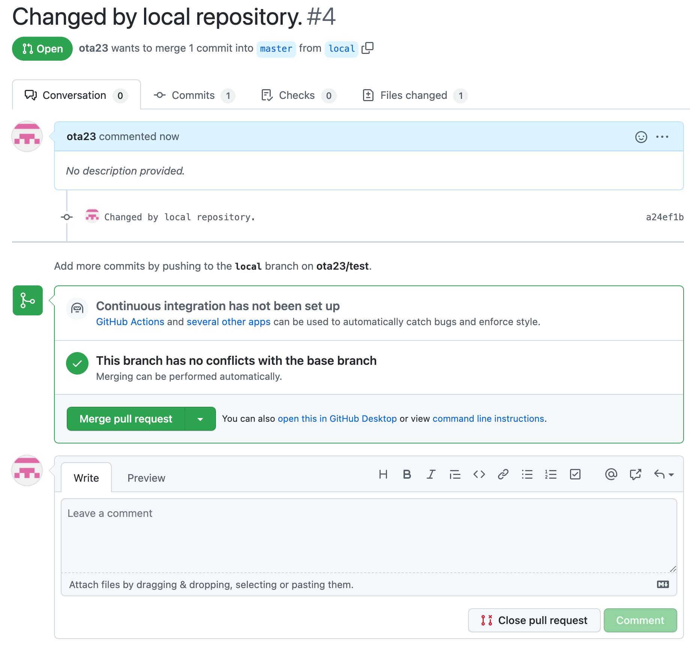Apply bold formatting in comment editor
This screenshot has height=645, width=690.
(407, 475)
